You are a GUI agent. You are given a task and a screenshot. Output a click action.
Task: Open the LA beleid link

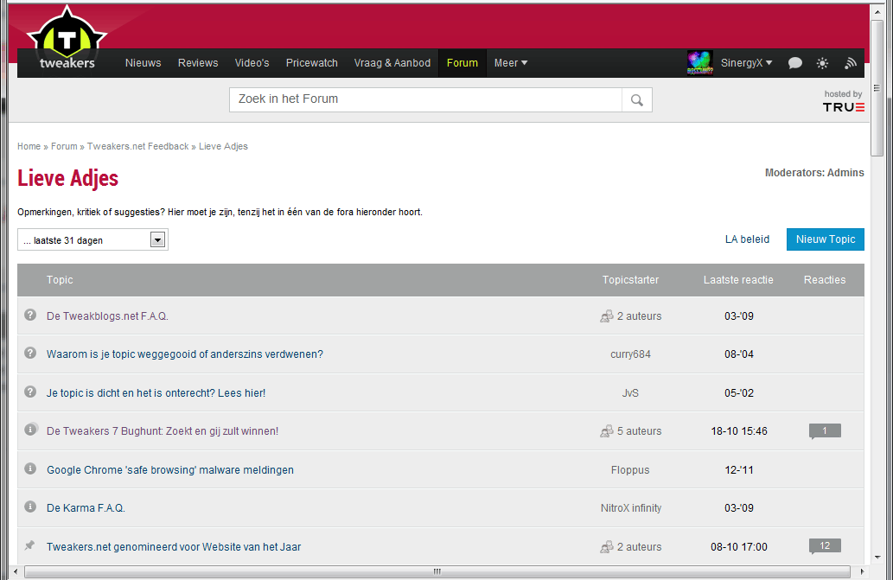[747, 239]
